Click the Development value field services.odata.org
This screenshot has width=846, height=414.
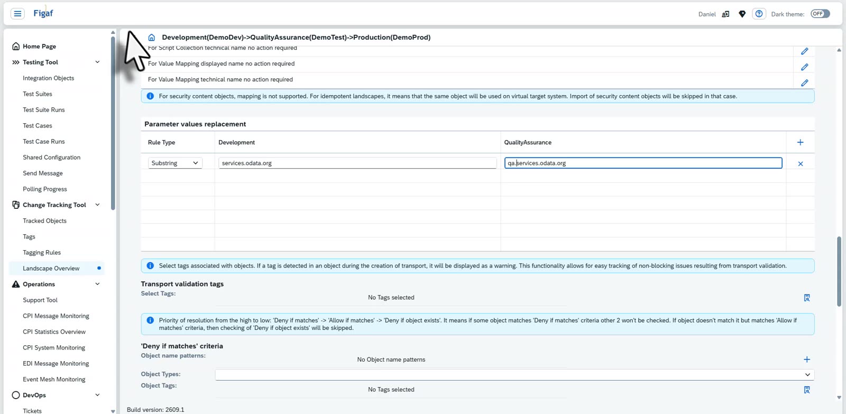tap(357, 163)
